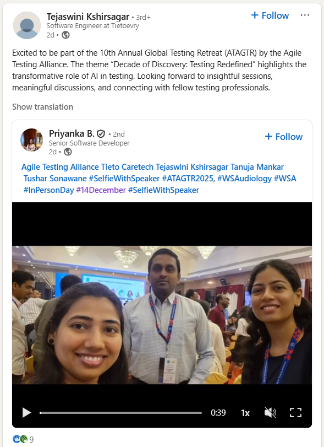Open the #14December hashtag
Image resolution: width=324 pixels, height=447 pixels.
(101, 190)
